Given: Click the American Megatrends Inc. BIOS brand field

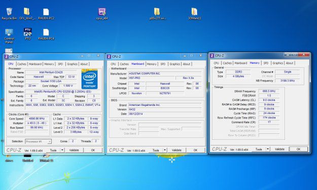Looking at the screenshot, I should click(165, 105).
